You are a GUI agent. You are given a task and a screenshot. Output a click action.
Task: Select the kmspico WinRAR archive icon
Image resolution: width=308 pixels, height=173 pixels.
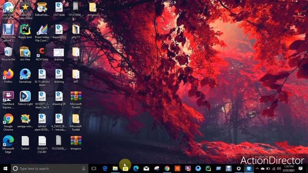pos(76,143)
